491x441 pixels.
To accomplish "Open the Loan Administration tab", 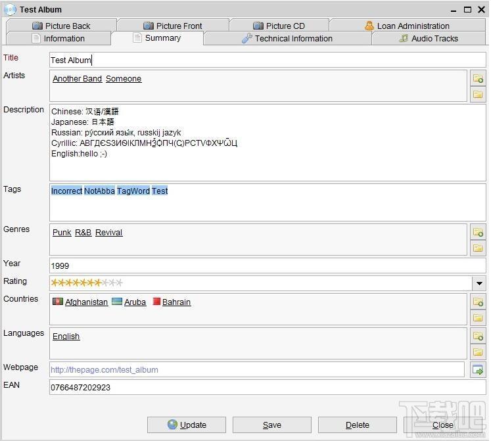I will 407,26.
